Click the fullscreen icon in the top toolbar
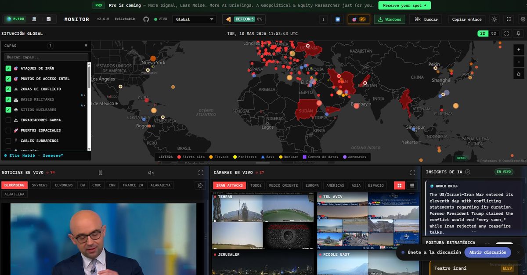The width and height of the screenshot is (527, 275). coord(508,19)
